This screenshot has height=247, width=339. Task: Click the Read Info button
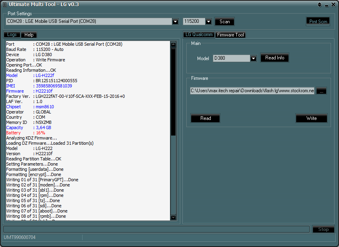tap(274, 58)
